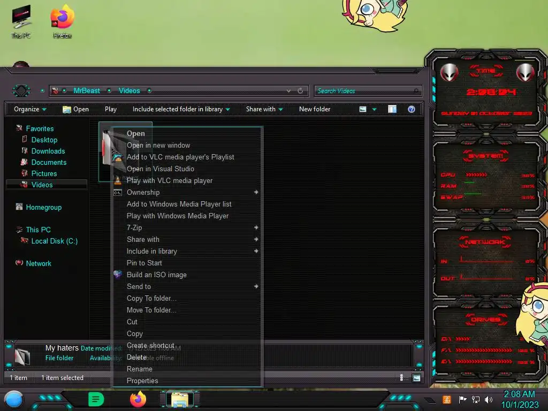Choose Open in context menu
The image size is (548, 411).
click(187, 133)
